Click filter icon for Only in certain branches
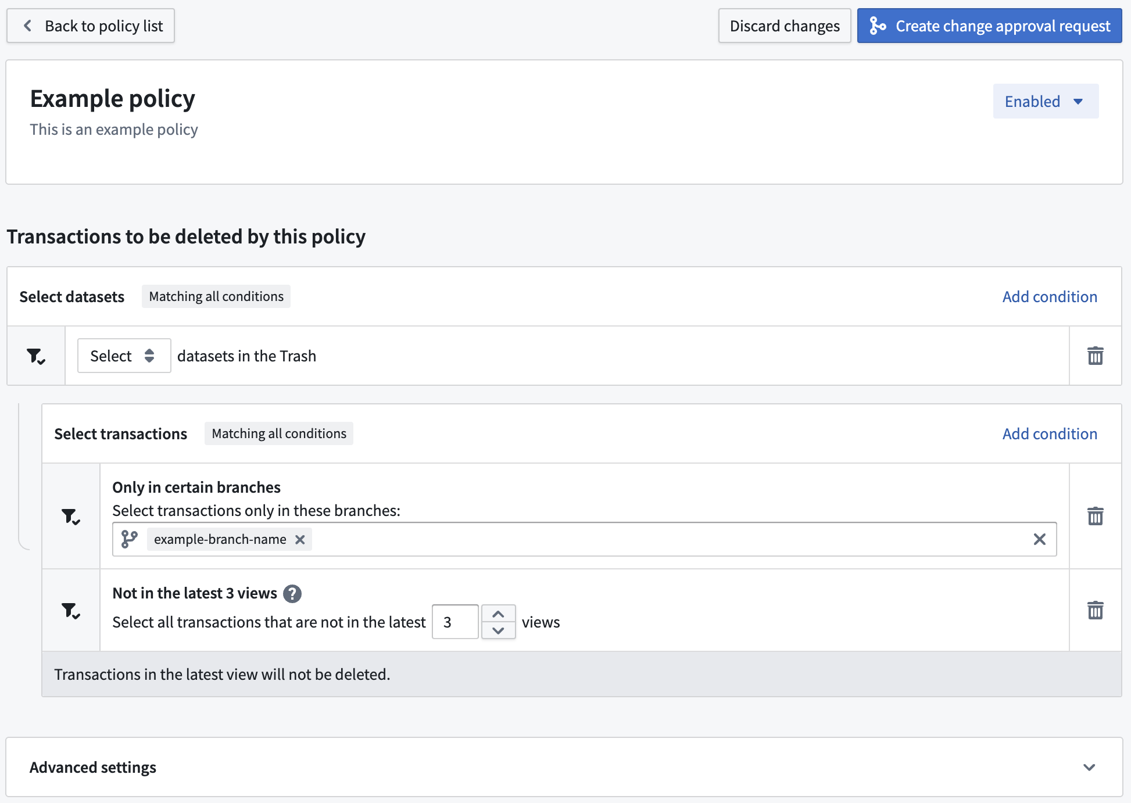Image resolution: width=1131 pixels, height=803 pixels. pyautogui.click(x=71, y=516)
